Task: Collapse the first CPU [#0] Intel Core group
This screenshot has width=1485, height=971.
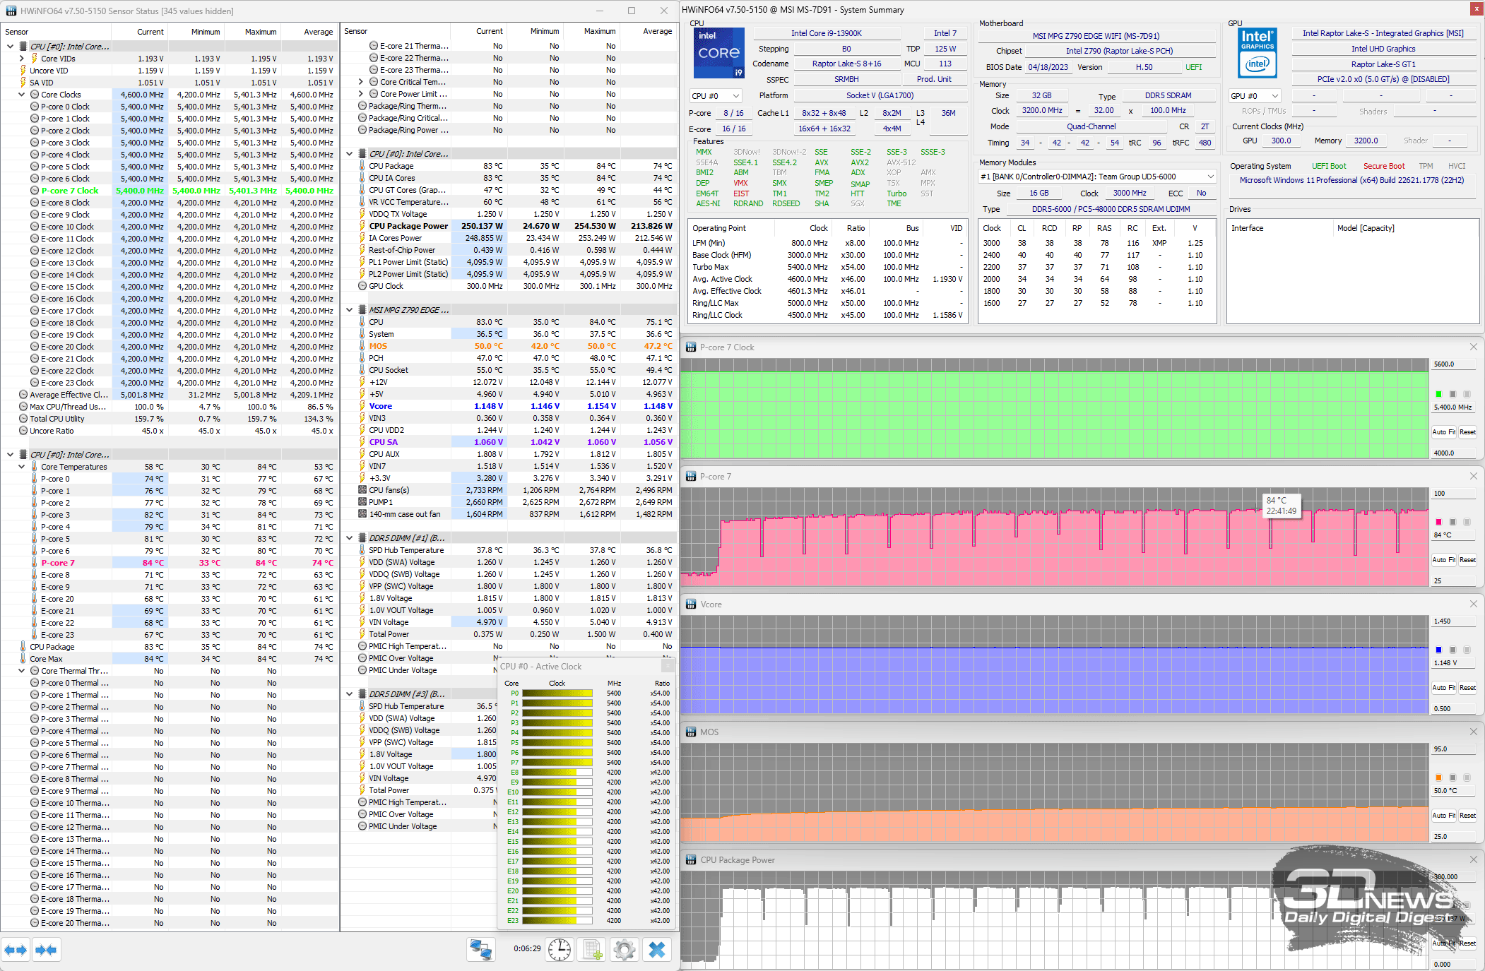Action: pyautogui.click(x=10, y=47)
